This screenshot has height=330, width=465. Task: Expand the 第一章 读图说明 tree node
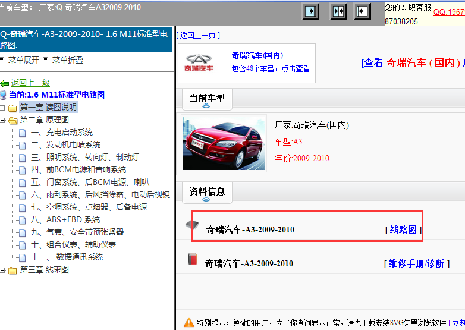click(2, 108)
